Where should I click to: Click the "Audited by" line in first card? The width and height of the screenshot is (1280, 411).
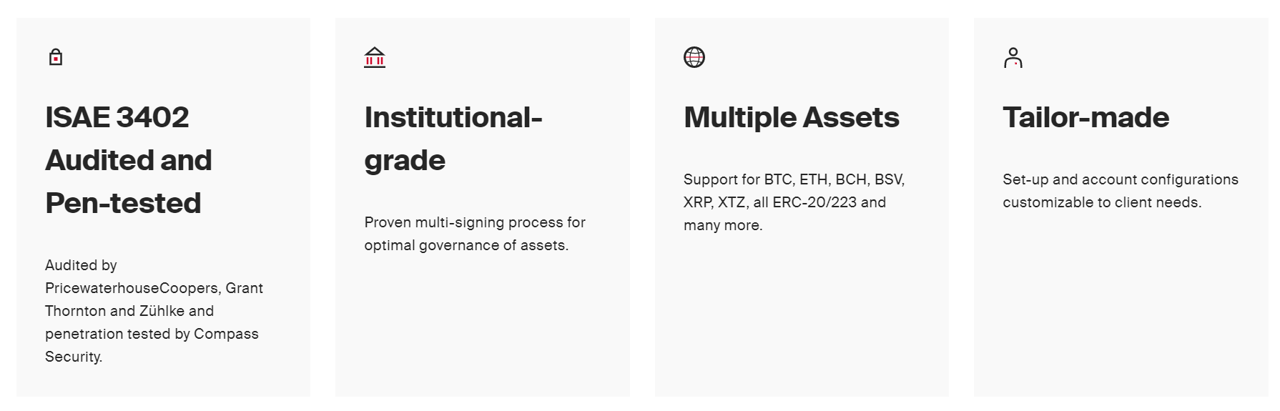(x=81, y=265)
